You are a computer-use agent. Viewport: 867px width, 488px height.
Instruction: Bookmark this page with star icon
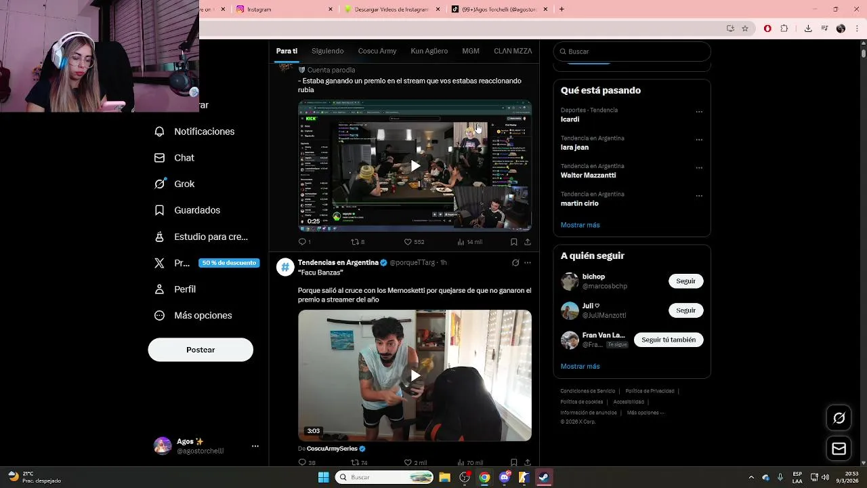[745, 28]
